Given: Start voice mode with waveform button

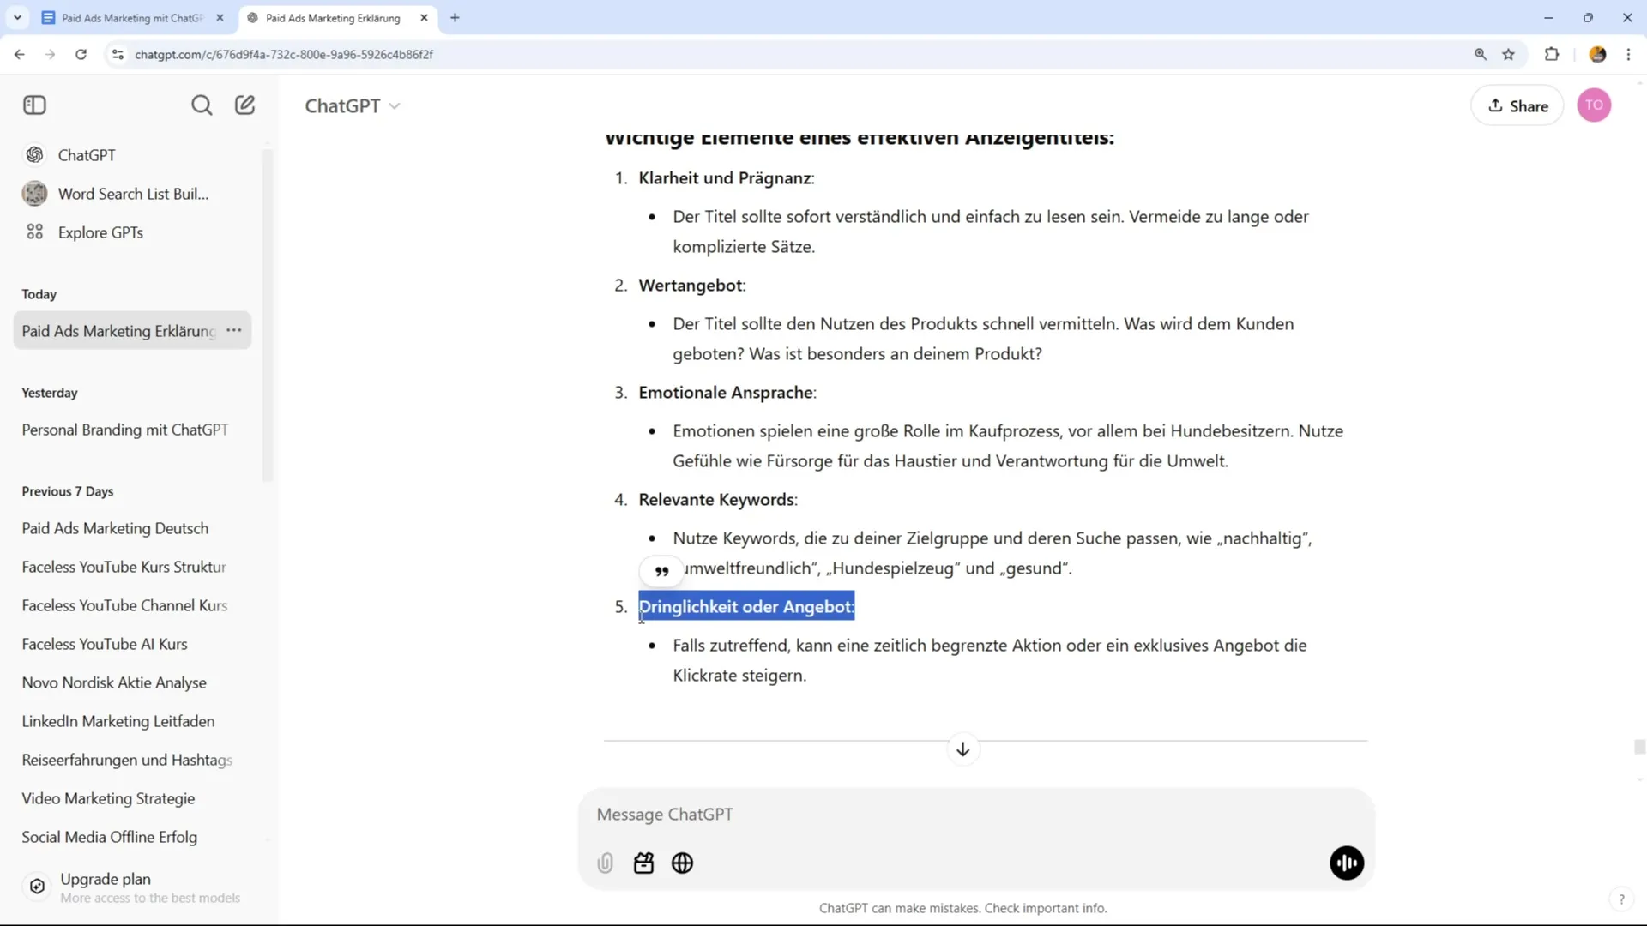Looking at the screenshot, I should [x=1347, y=863].
